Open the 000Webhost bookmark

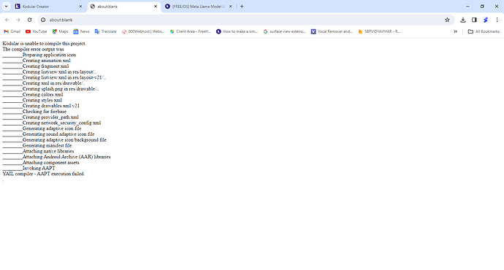pyautogui.click(x=143, y=31)
